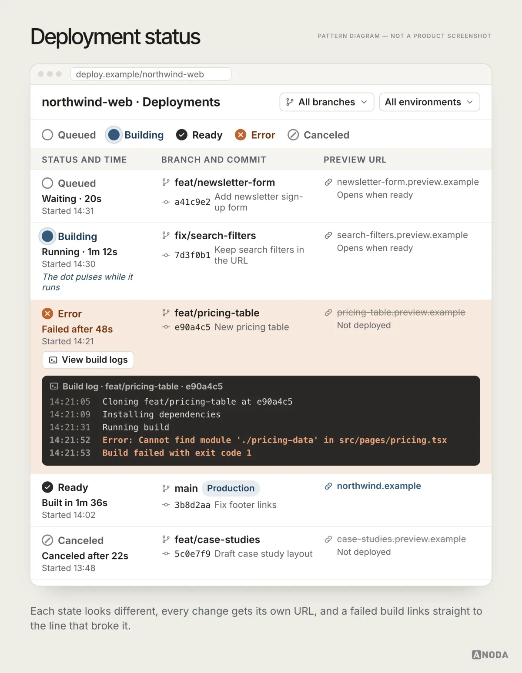Click 'Failed after 48s' status text

(77, 329)
